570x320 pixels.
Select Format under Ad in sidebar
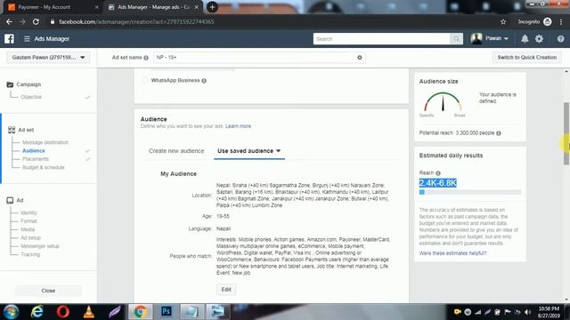pyautogui.click(x=28, y=221)
